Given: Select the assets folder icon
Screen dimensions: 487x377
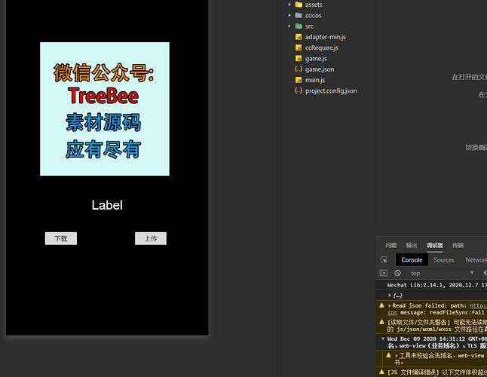Looking at the screenshot, I should (299, 5).
